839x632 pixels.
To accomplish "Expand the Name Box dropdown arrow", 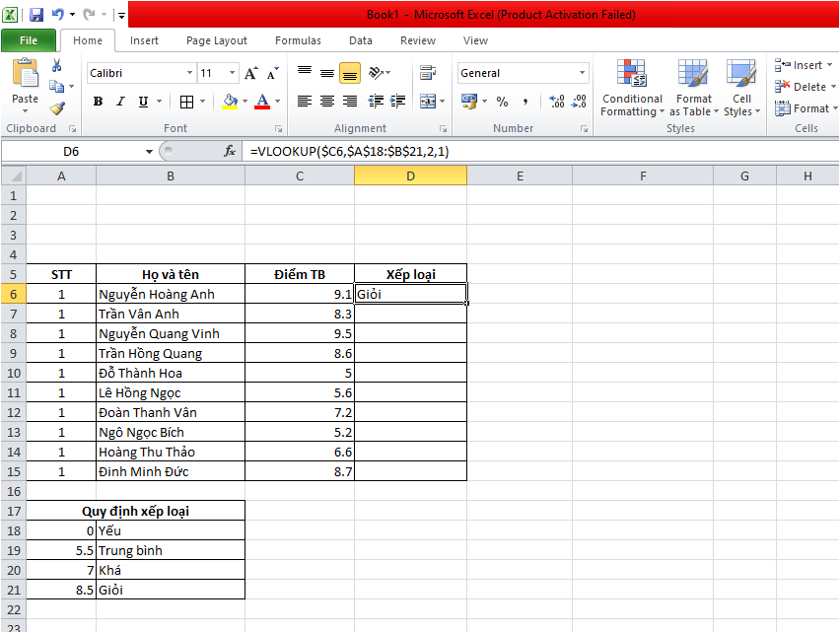I will [x=149, y=152].
